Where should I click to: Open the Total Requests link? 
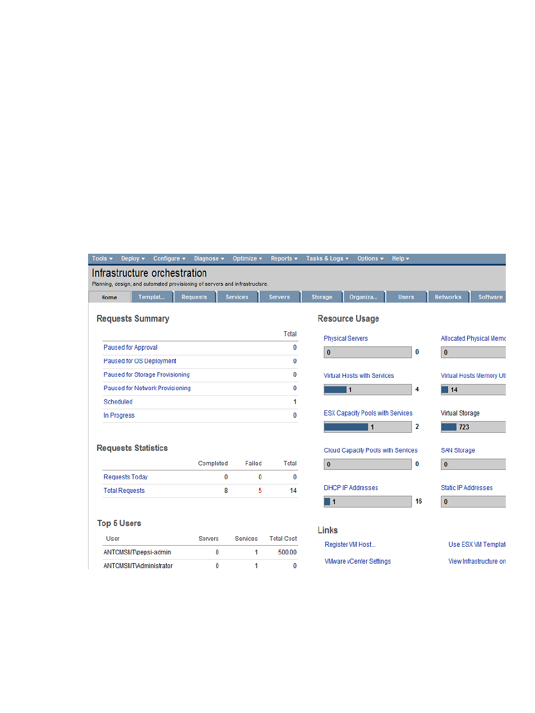click(x=124, y=491)
